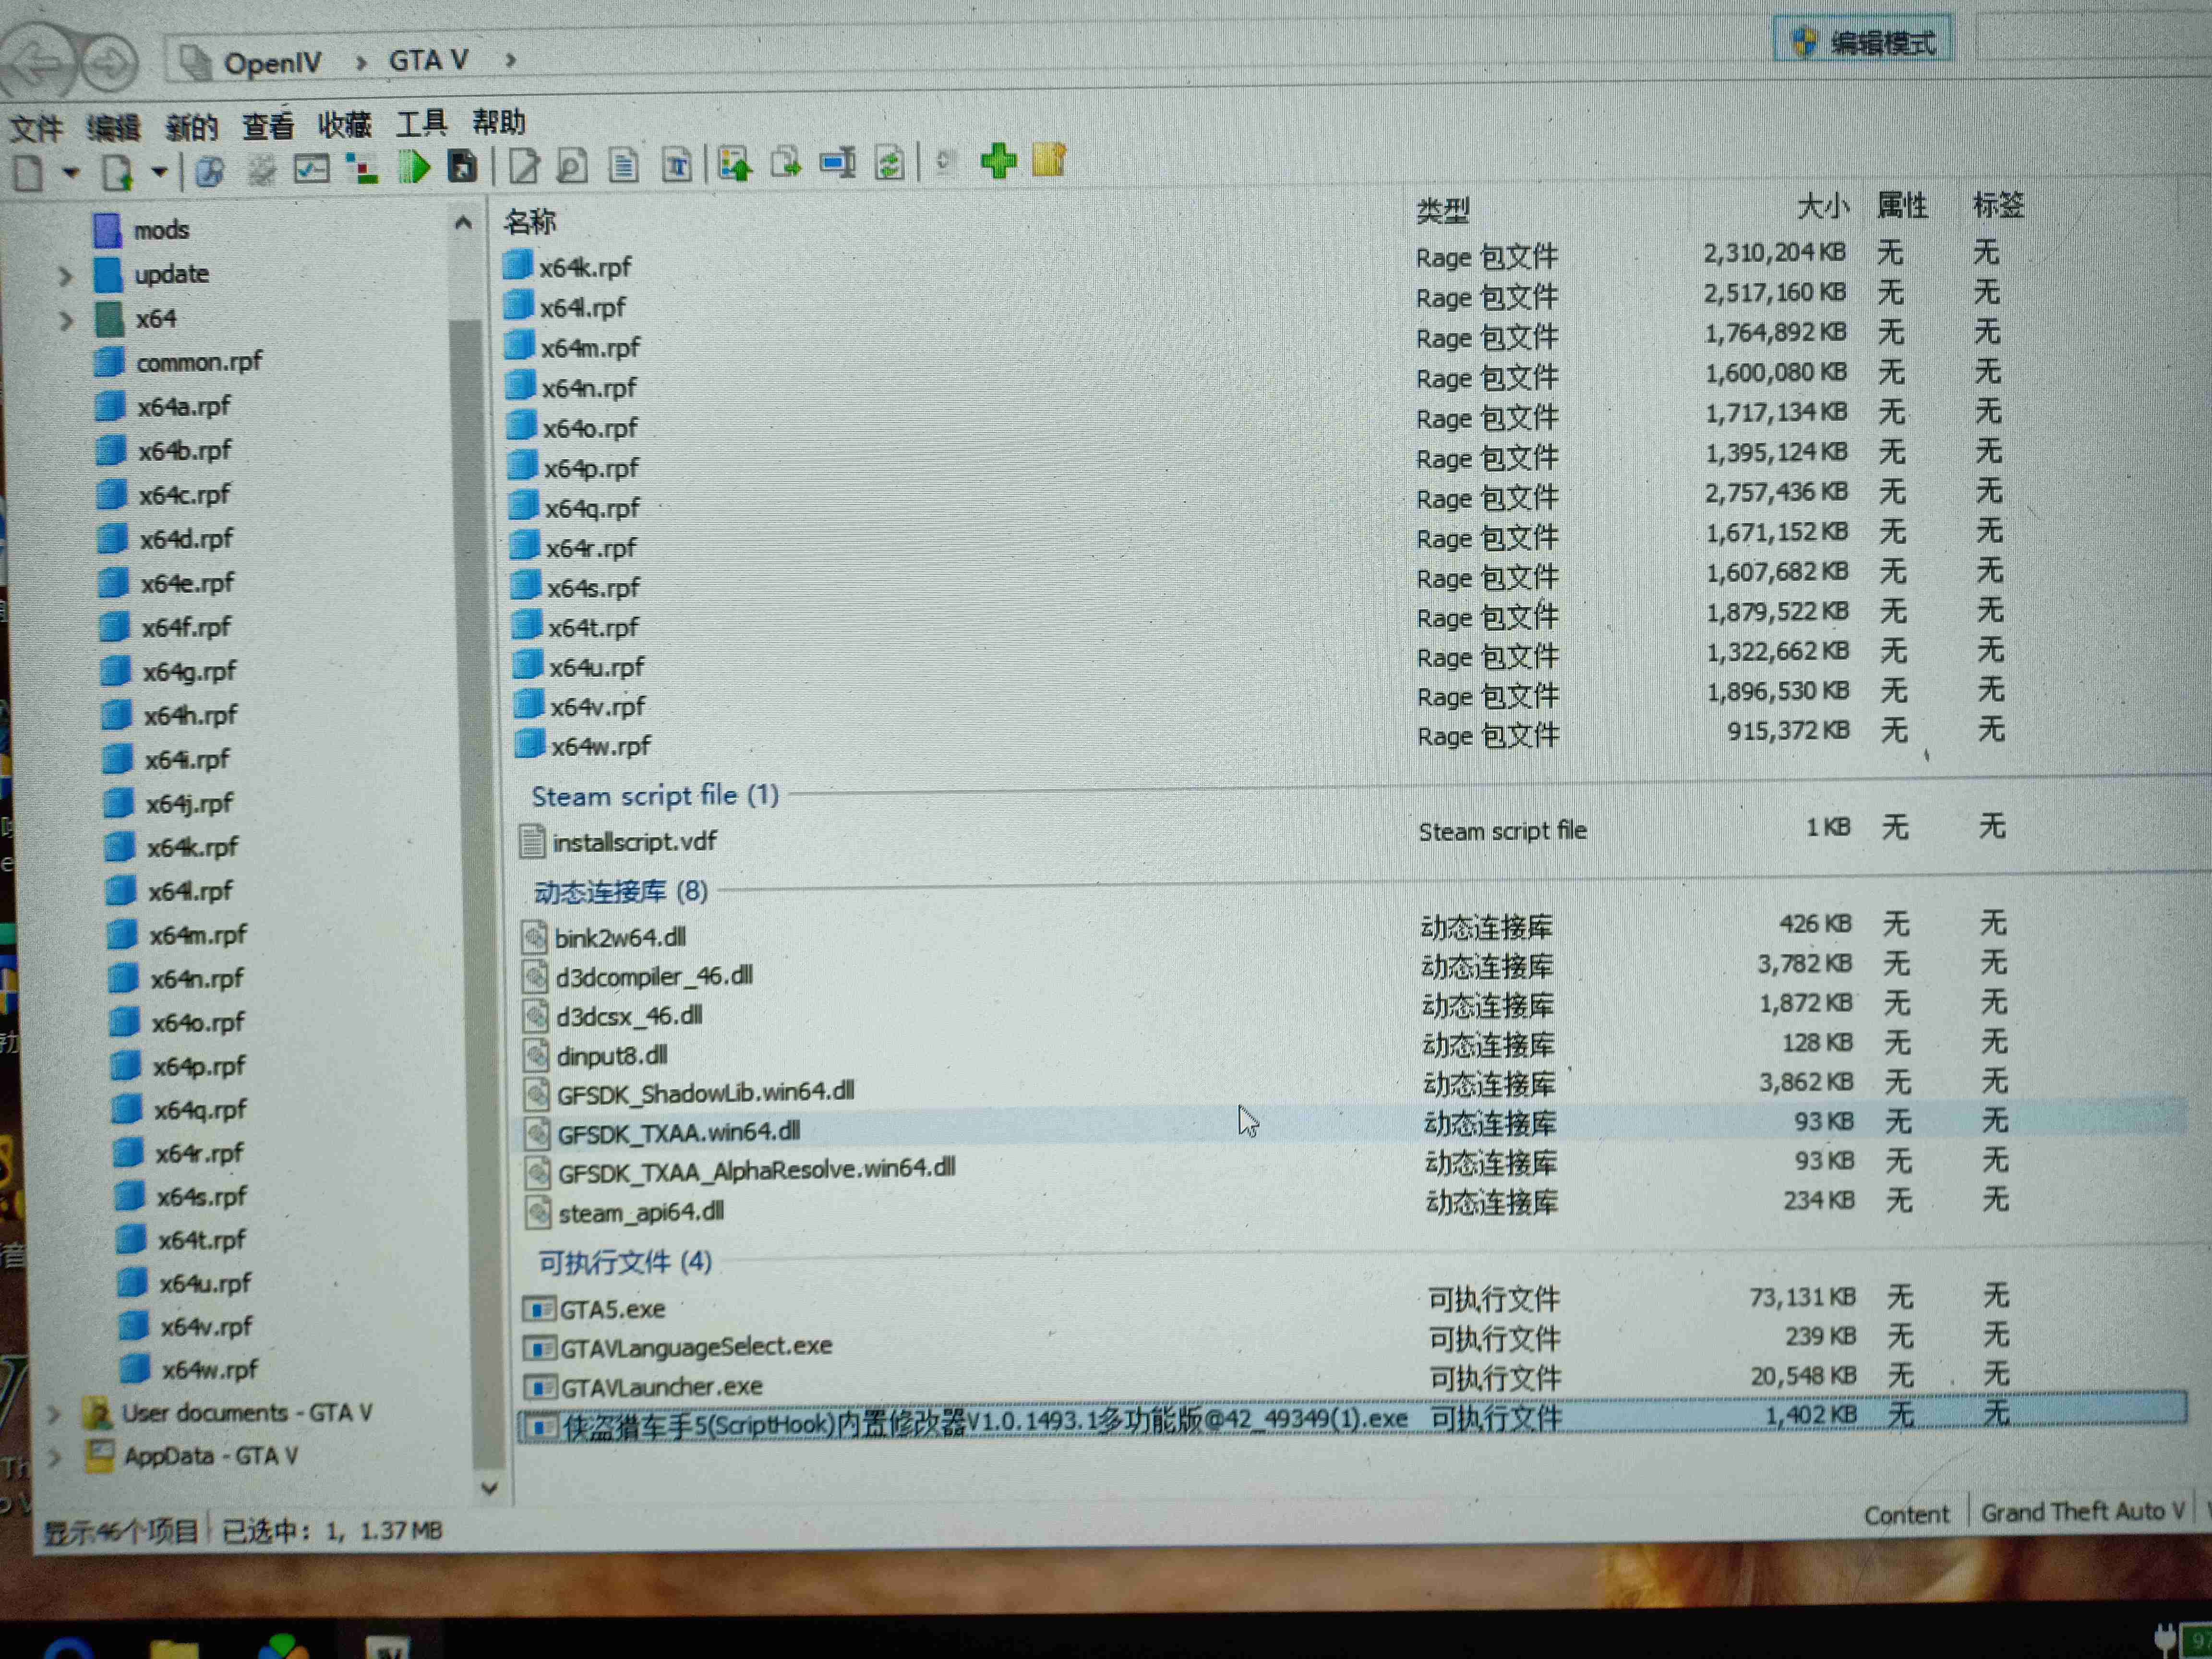Click the green play arrow toolbar icon
The height and width of the screenshot is (1659, 2212).
pyautogui.click(x=413, y=166)
